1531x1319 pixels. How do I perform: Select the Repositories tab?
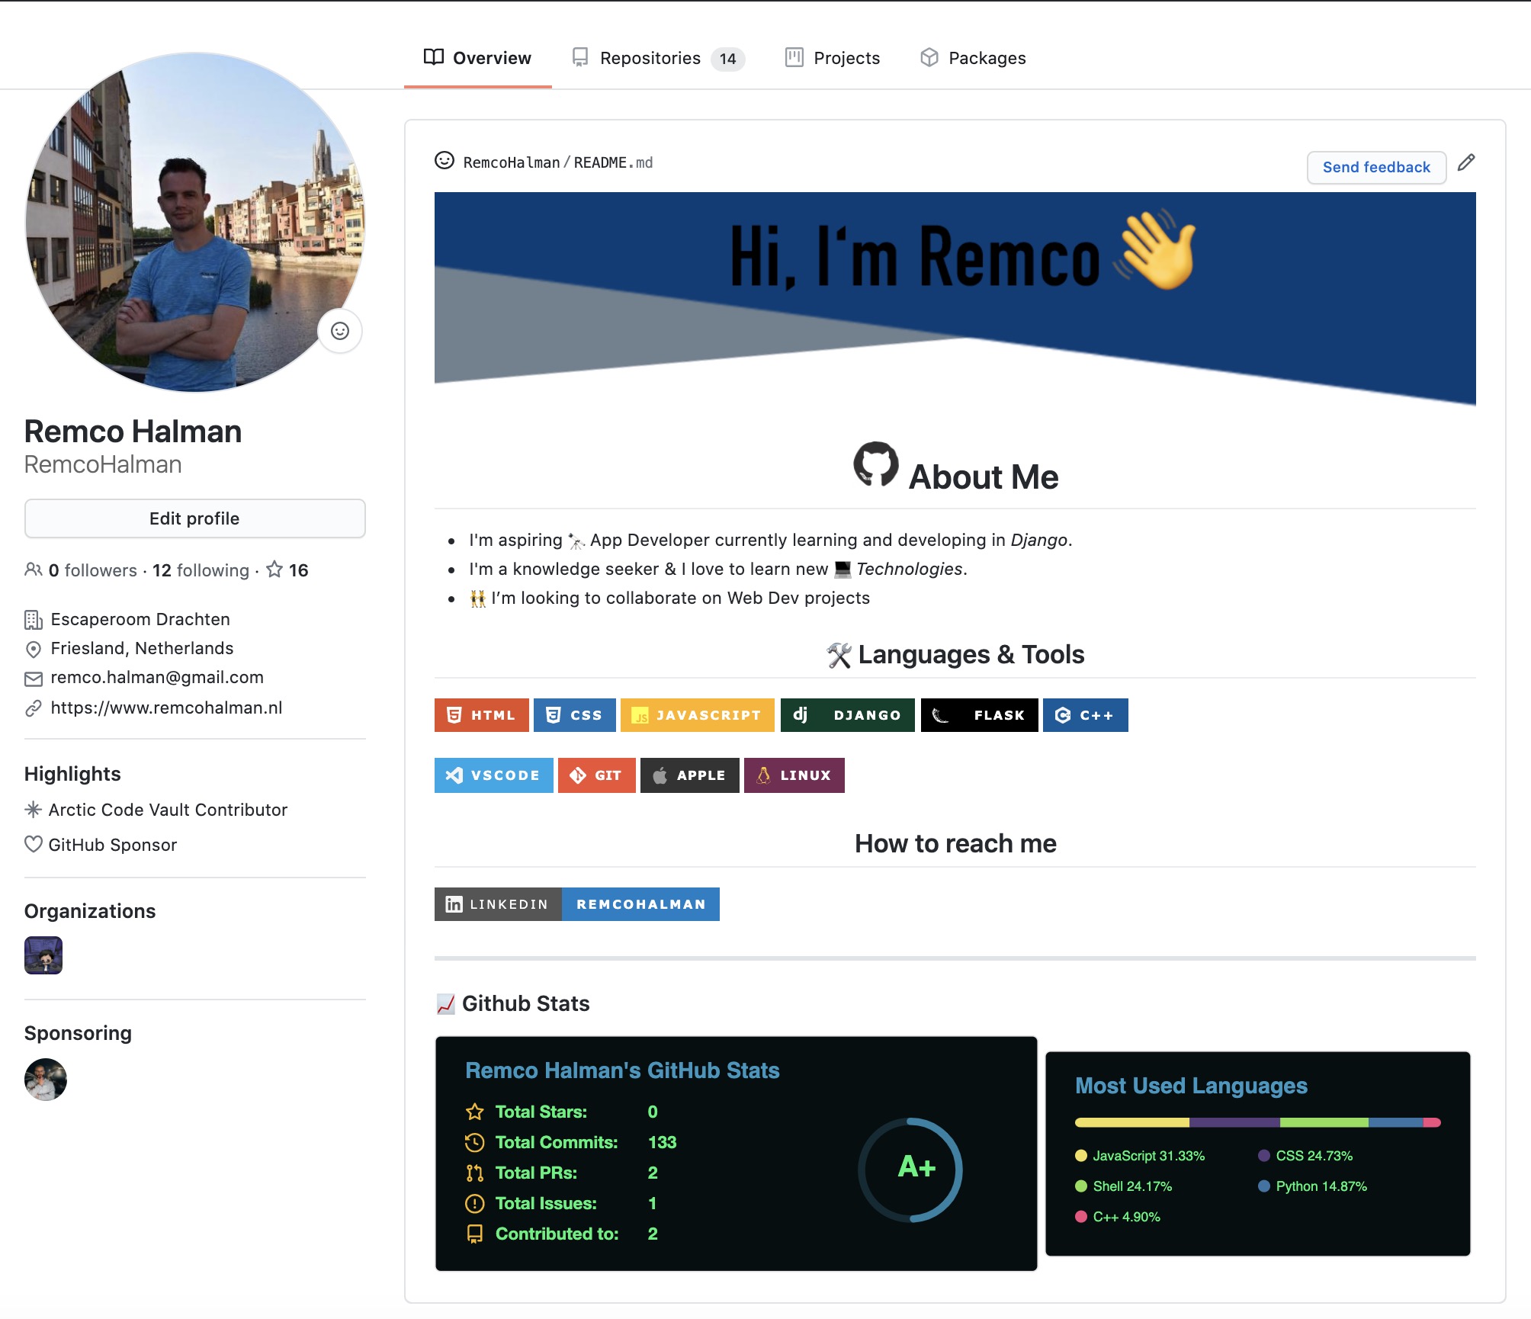click(x=656, y=57)
